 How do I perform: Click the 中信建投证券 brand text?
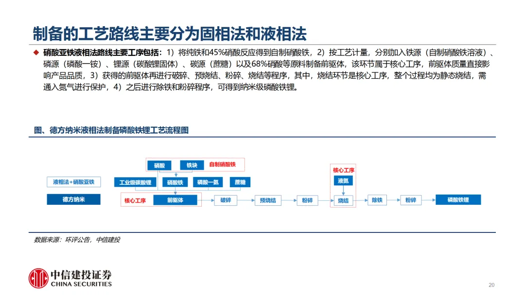(x=81, y=275)
